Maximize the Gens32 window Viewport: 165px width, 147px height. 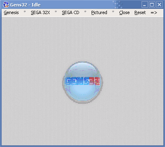coord(152,5)
